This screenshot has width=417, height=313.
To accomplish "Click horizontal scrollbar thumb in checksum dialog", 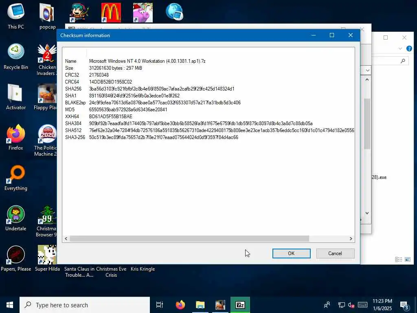I will point(189,239).
